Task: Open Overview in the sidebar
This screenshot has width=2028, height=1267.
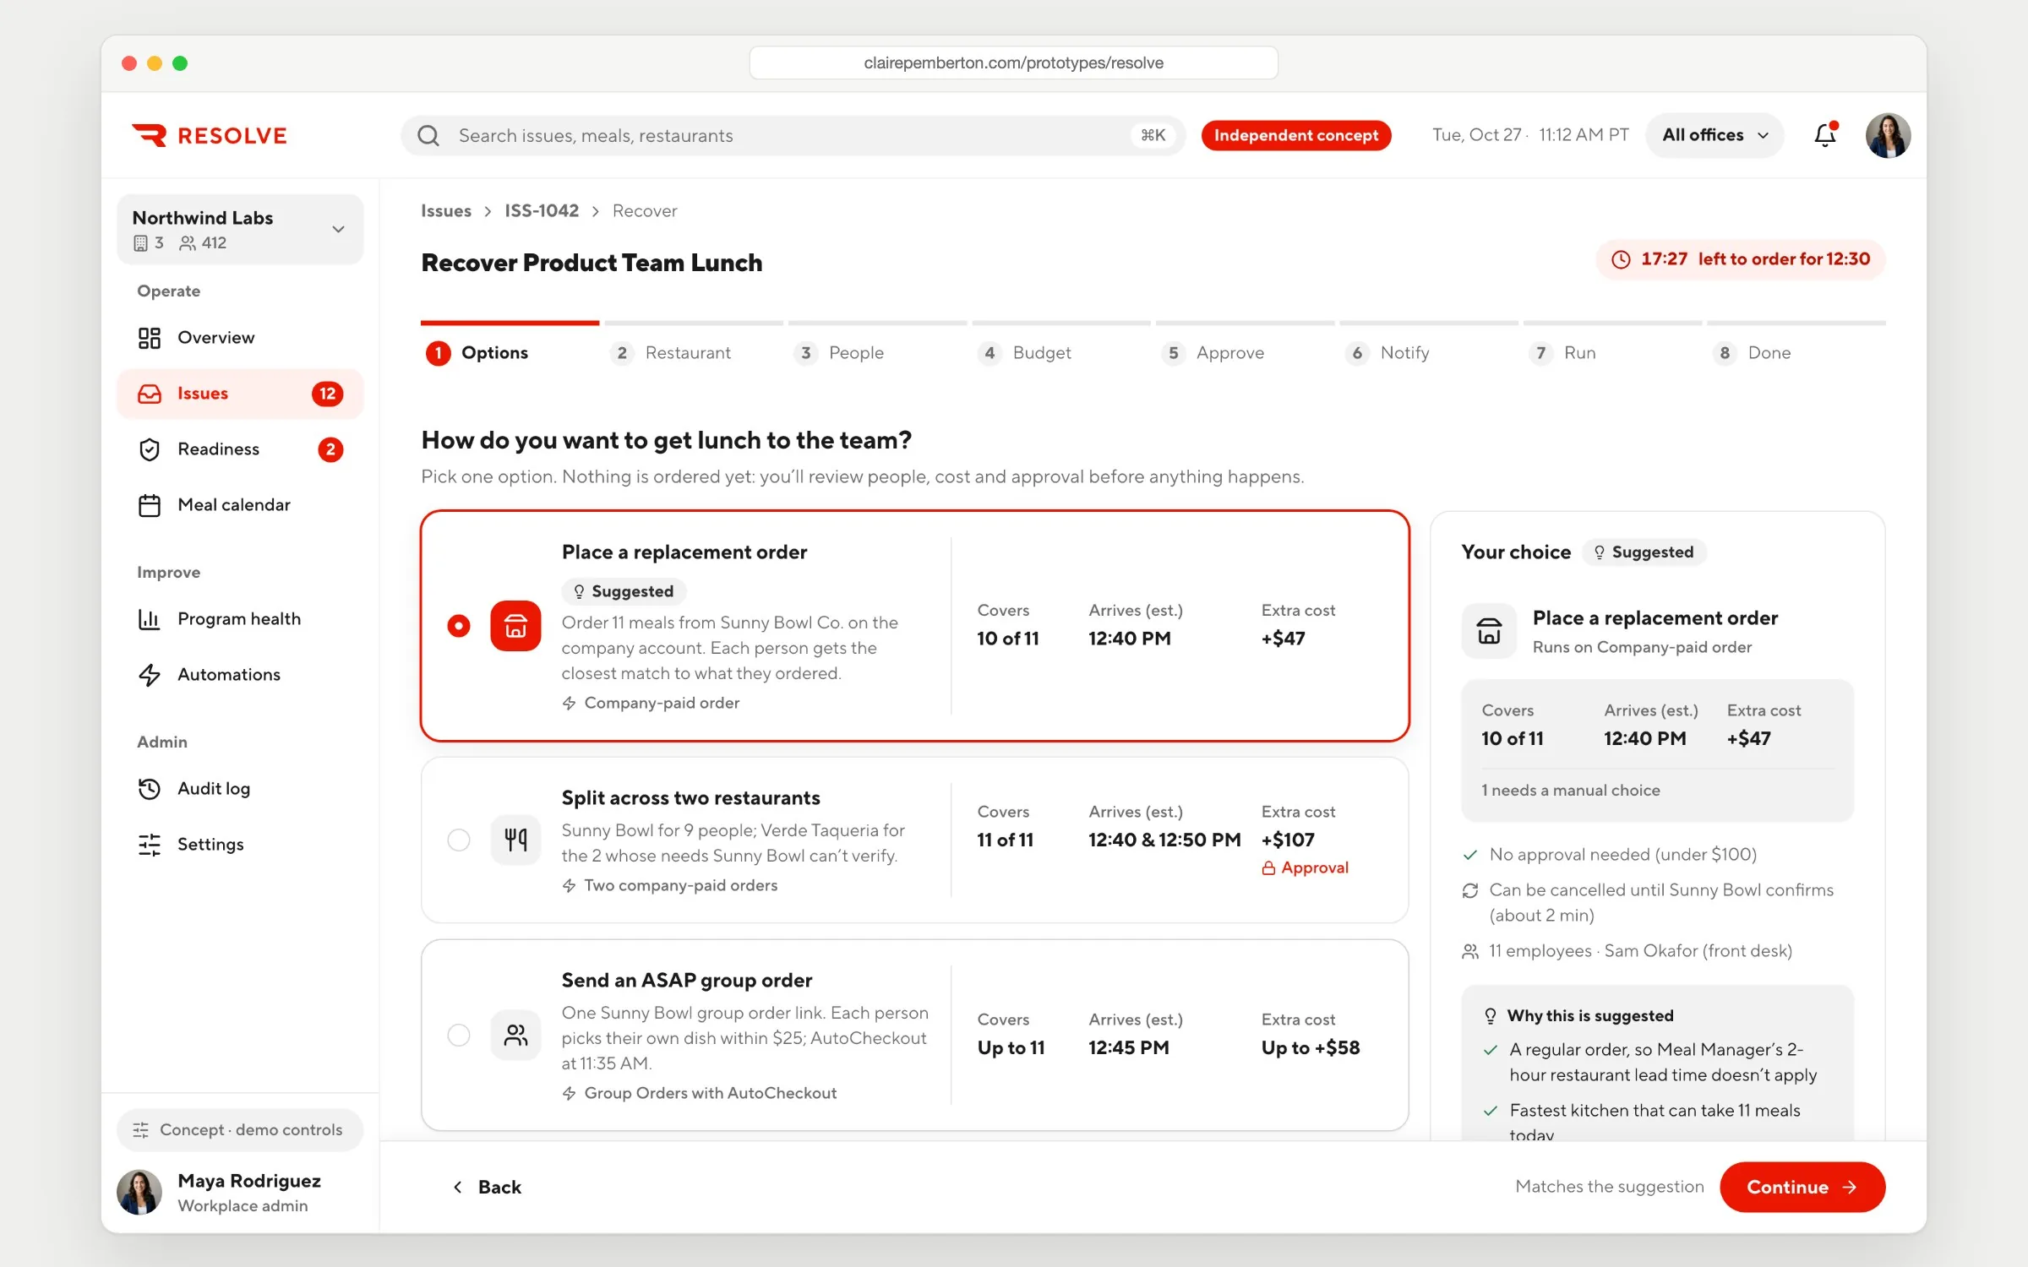Action: tap(240, 338)
